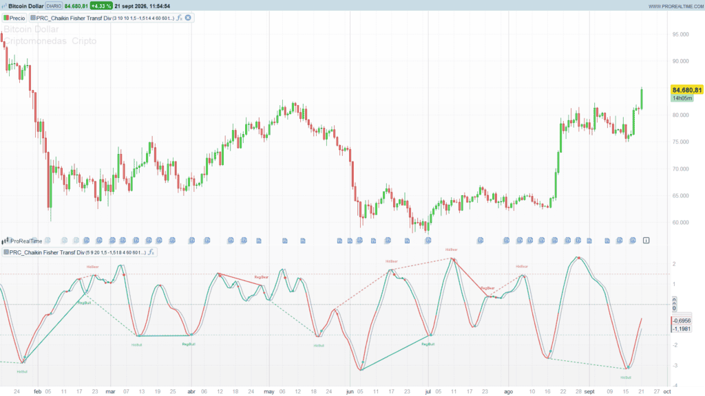
Task: Open fx settings of lower panel indicator
Action: (151, 252)
